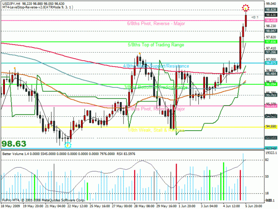Click the '<0:1' countdown text near last candle
The height and width of the screenshot is (209, 278).
click(x=255, y=17)
